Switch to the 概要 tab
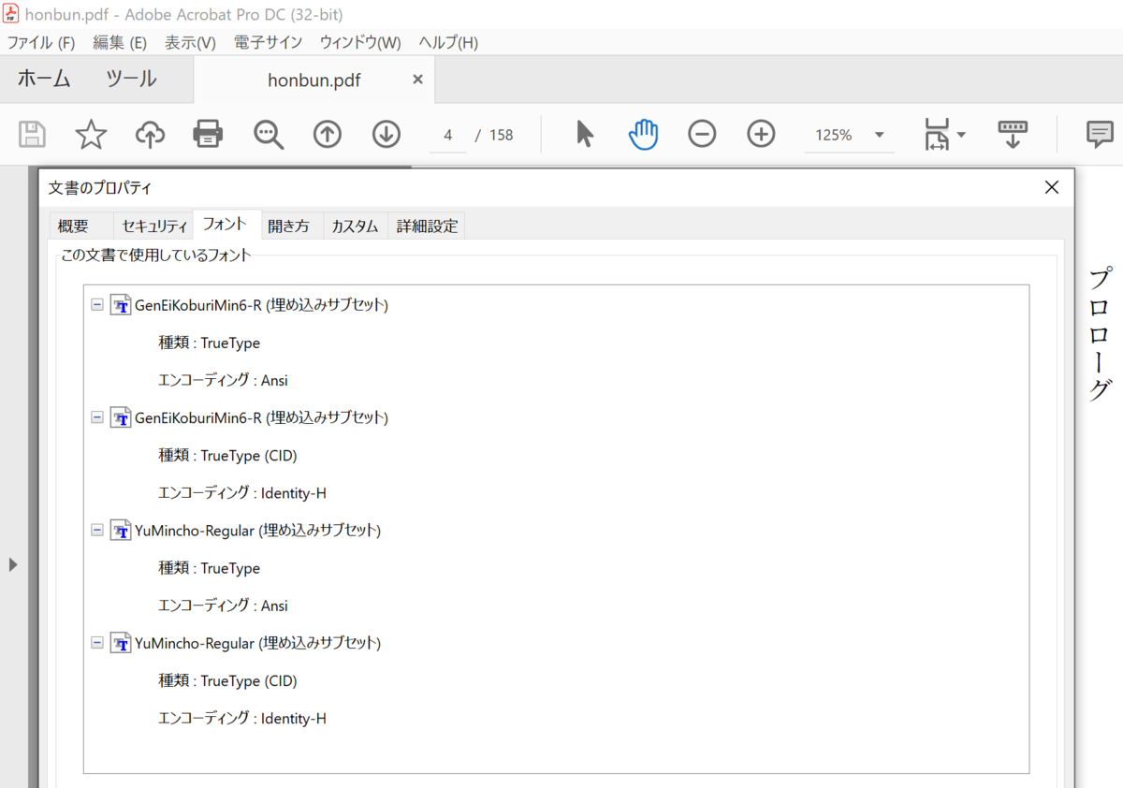Screen dimensions: 1123x788 [73, 226]
